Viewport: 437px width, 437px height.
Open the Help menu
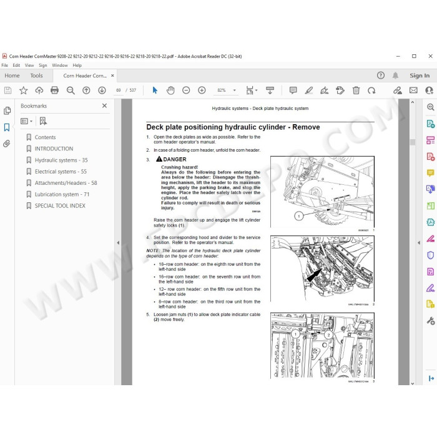(77, 65)
